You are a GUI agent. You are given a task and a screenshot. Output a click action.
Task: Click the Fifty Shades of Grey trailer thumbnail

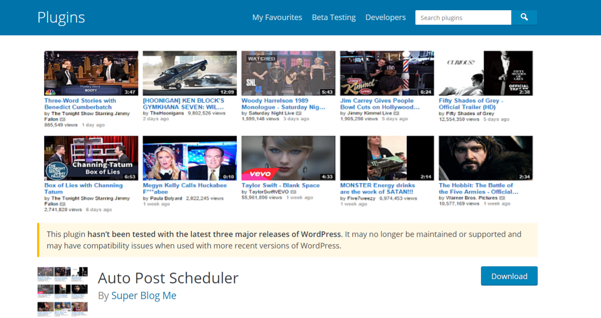pyautogui.click(x=486, y=73)
